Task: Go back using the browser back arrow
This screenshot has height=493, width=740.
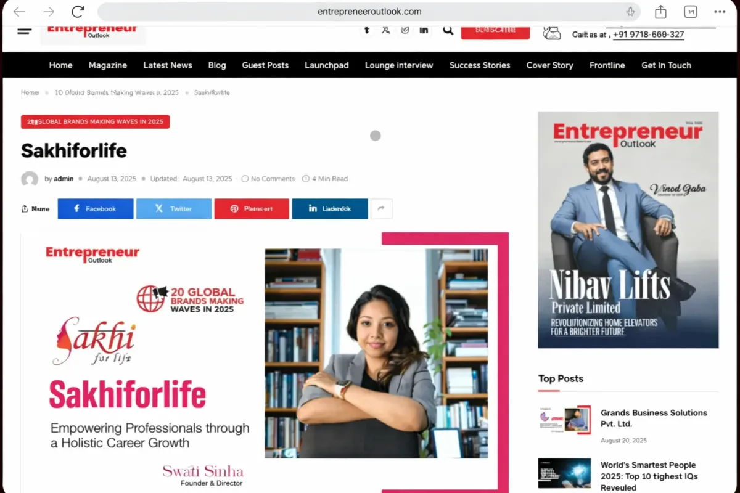Action: coord(19,12)
